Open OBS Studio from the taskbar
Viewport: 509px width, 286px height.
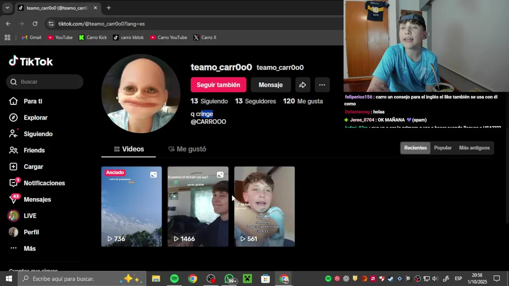coord(211,279)
